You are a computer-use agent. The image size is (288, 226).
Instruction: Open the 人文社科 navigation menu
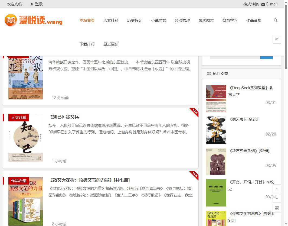tap(111, 20)
